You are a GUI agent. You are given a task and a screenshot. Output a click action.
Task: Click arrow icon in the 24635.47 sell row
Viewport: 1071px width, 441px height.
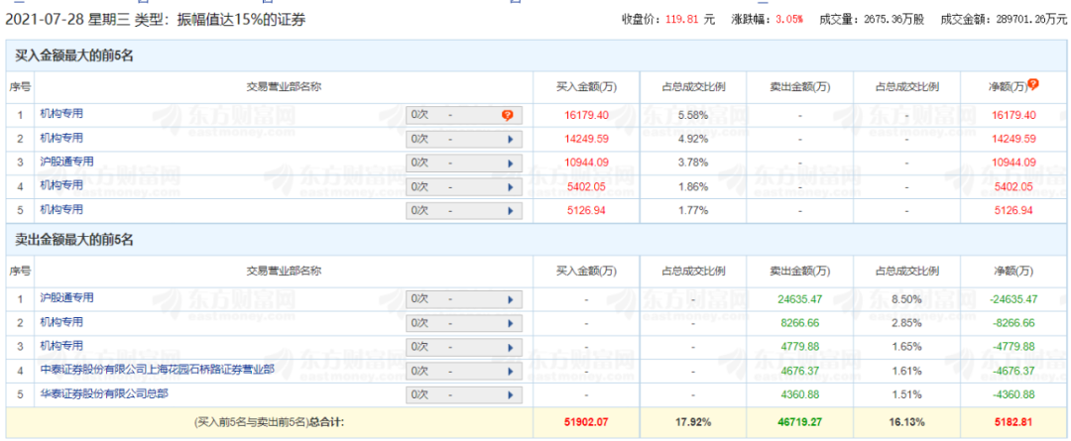click(511, 299)
